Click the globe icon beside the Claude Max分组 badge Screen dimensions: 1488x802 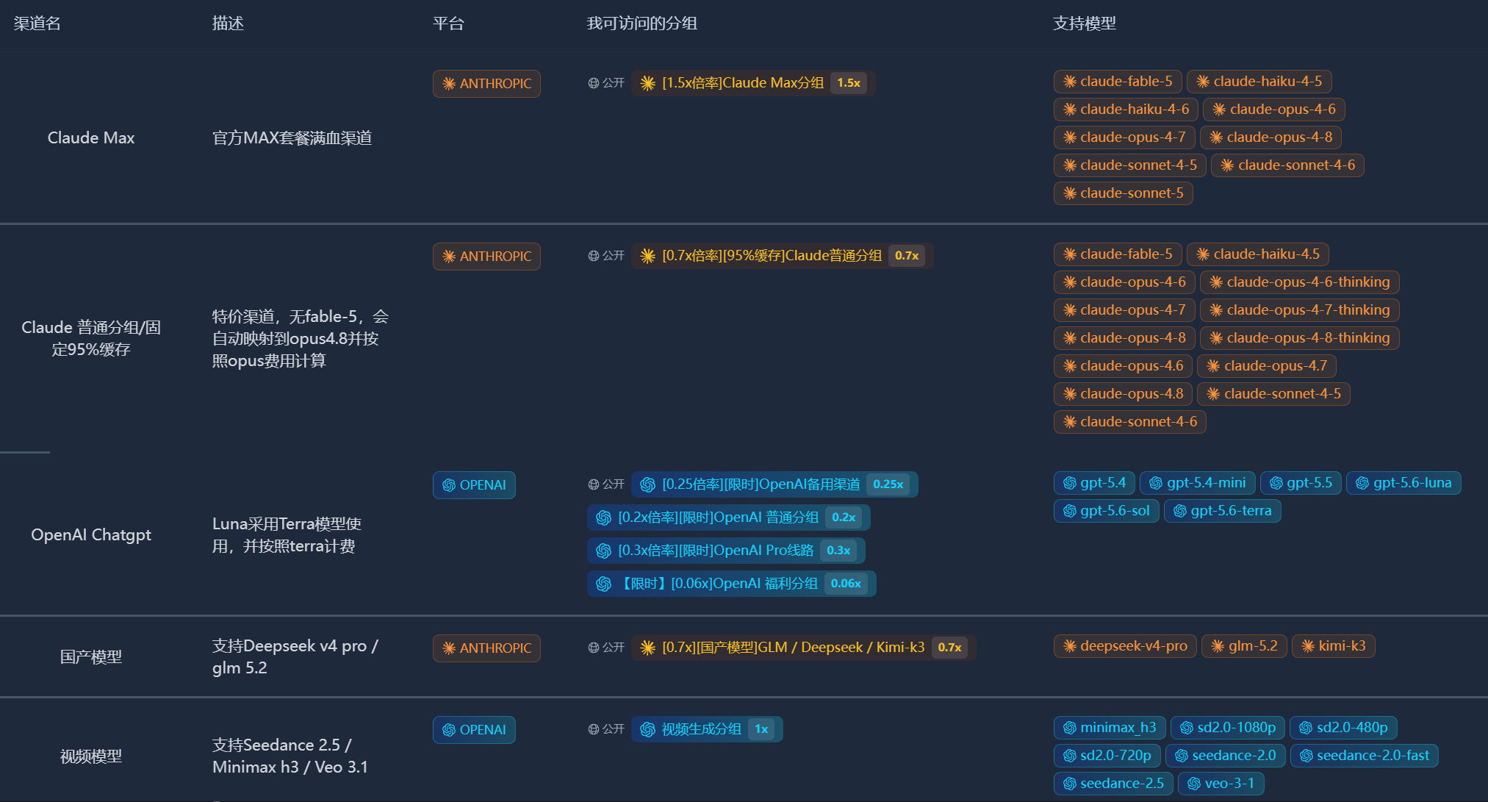(594, 83)
